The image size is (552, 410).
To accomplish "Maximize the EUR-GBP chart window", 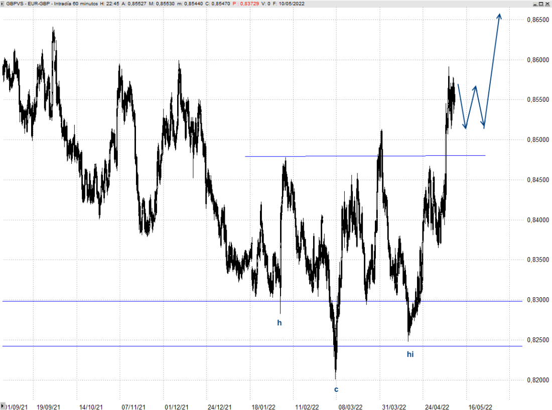I will [541, 4].
